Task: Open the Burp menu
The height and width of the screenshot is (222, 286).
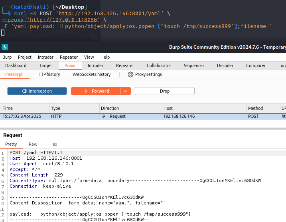Action: tap(7, 57)
